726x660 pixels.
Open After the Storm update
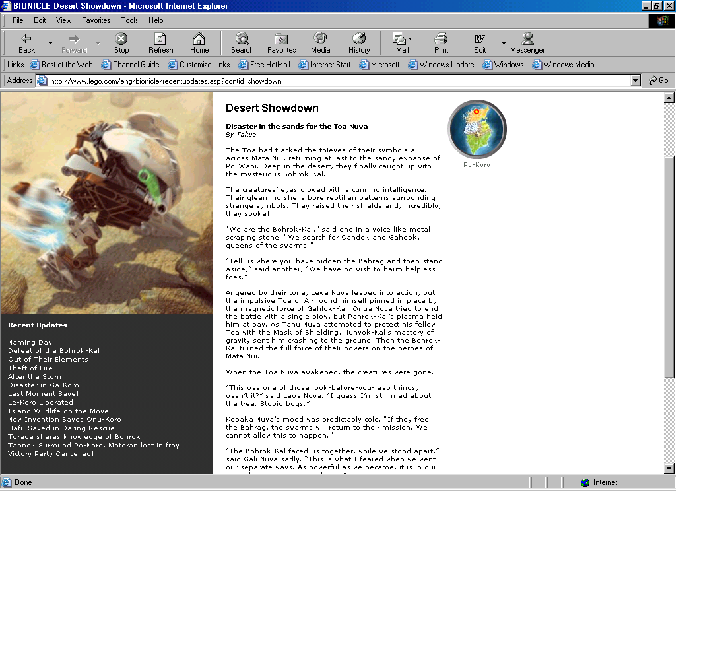click(x=36, y=377)
